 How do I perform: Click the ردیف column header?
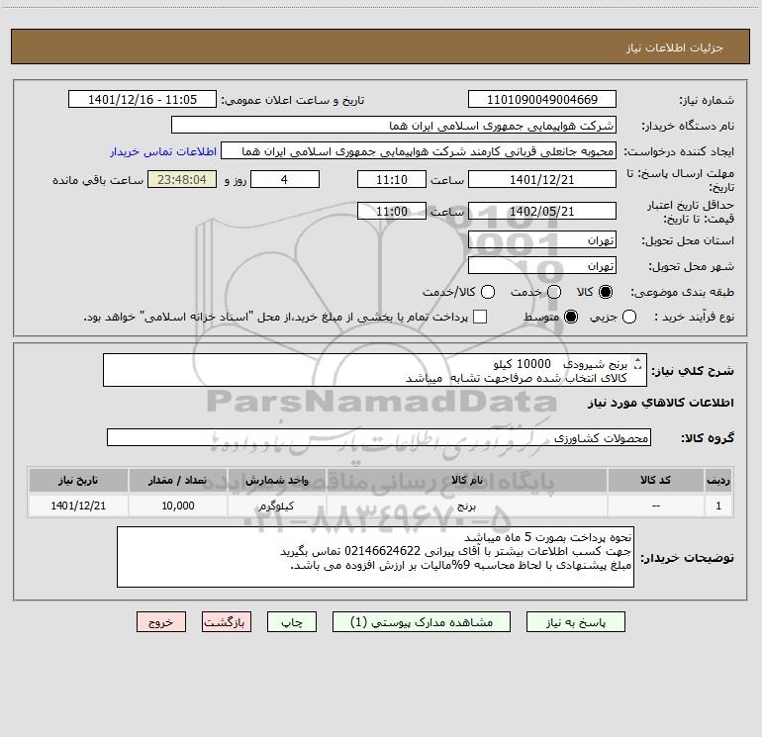coord(718,480)
